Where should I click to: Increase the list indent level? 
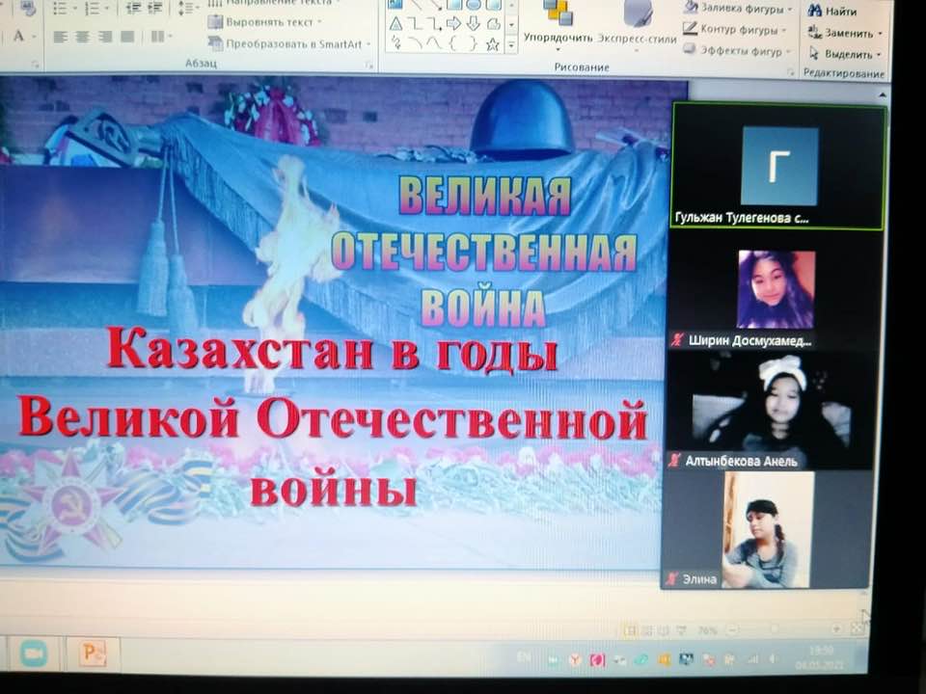tap(155, 8)
